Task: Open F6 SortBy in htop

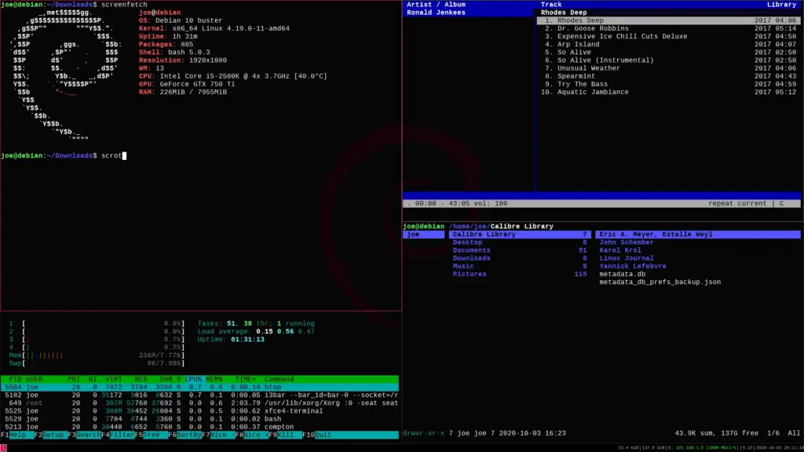Action: click(x=185, y=435)
